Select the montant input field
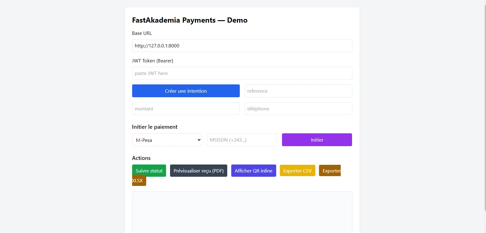 (186, 109)
